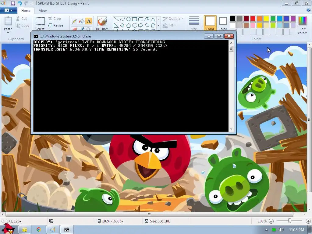Open the Brushes tool
This screenshot has width=312, height=234.
tap(102, 23)
